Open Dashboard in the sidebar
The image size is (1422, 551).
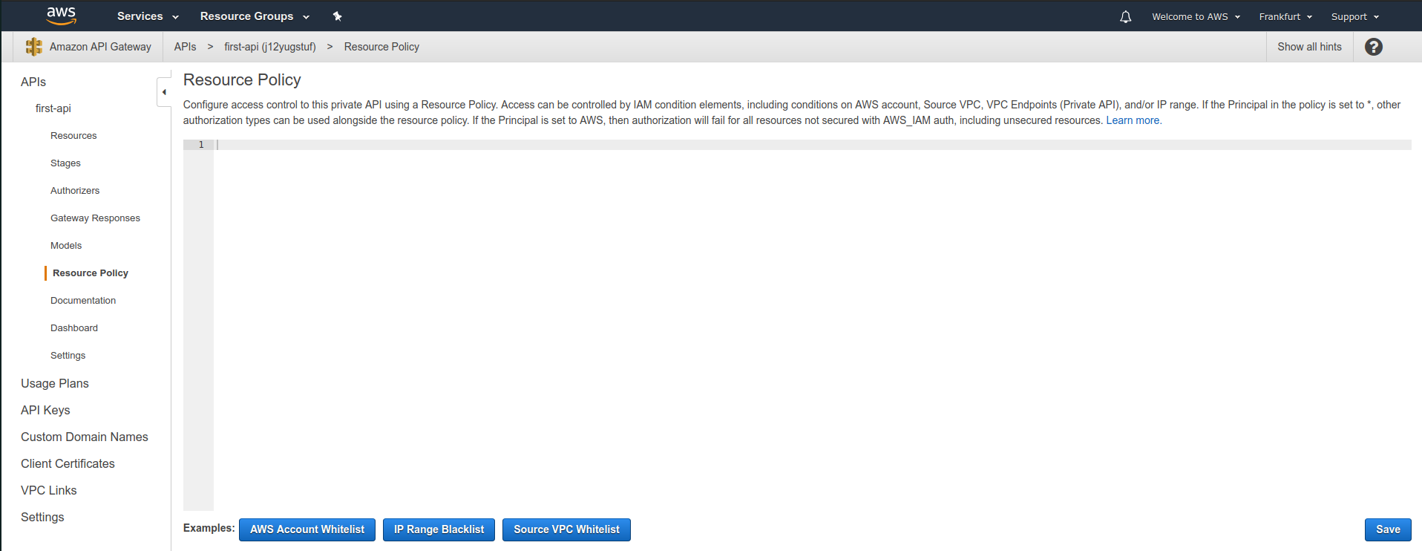coord(74,328)
